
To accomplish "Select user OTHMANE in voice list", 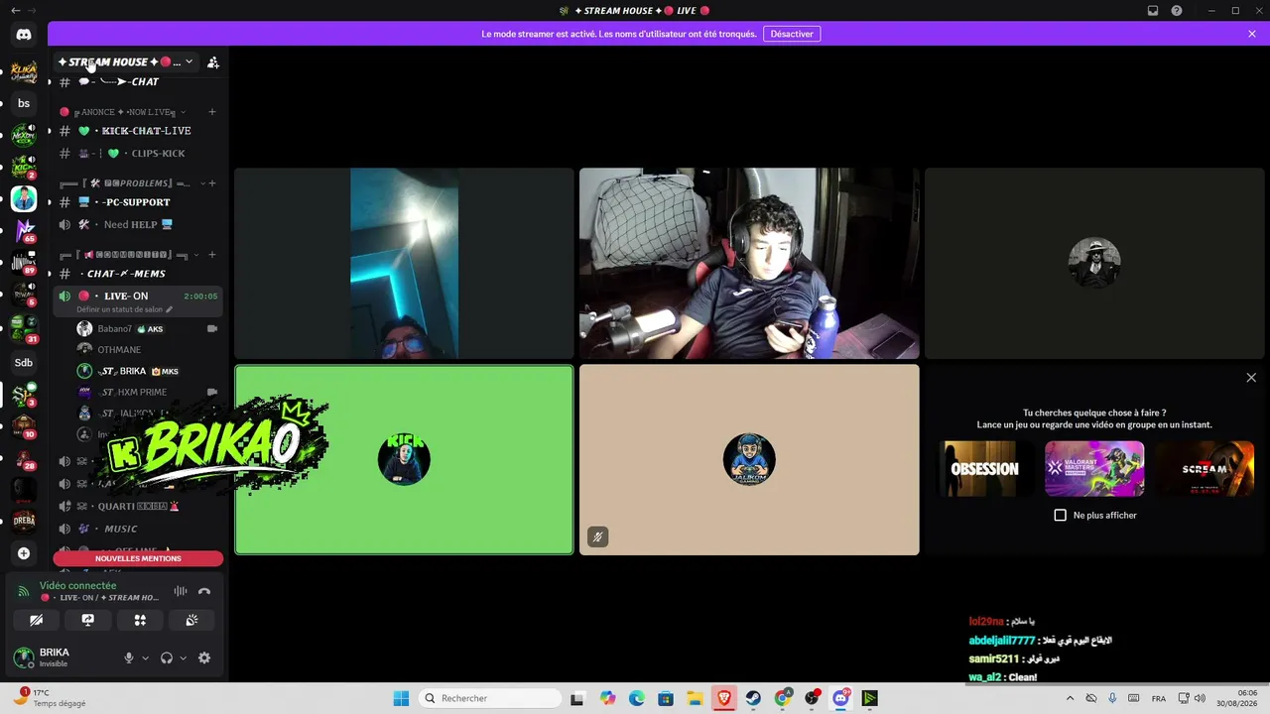I will [x=148, y=350].
